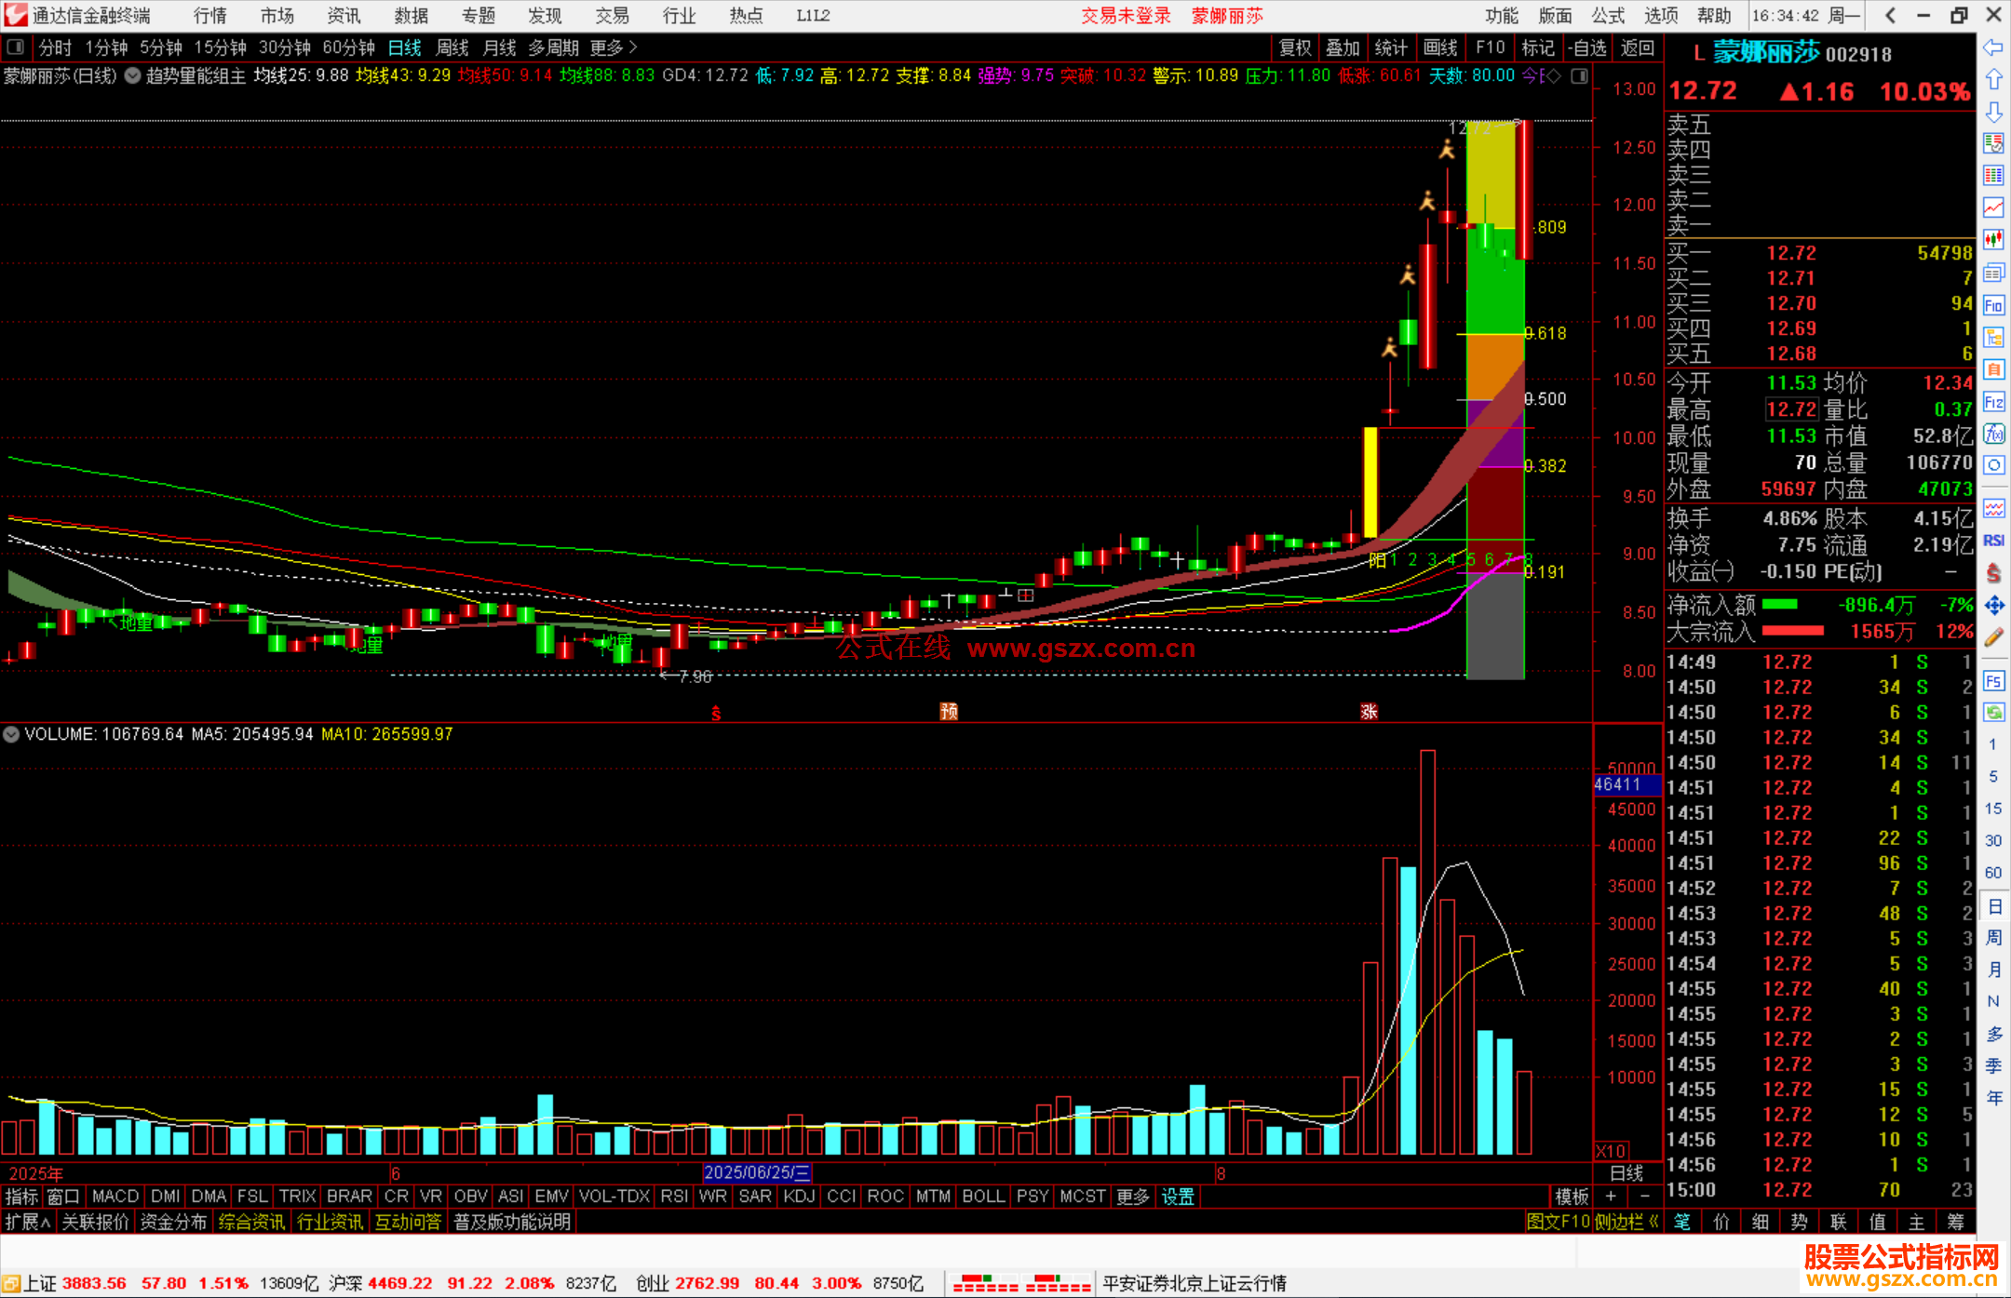Open the 资讯 menu
This screenshot has width=2011, height=1298.
(344, 16)
